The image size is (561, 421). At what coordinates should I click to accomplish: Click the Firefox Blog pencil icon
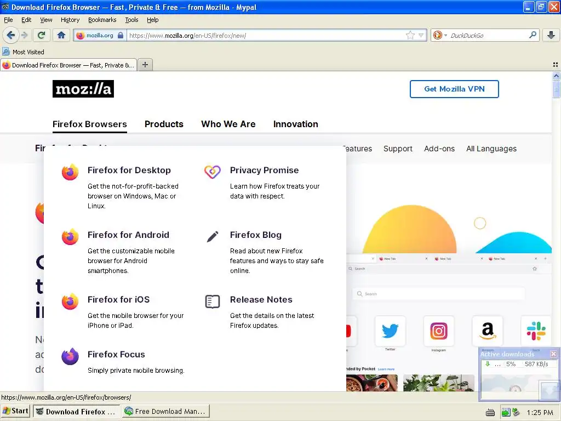coord(212,237)
